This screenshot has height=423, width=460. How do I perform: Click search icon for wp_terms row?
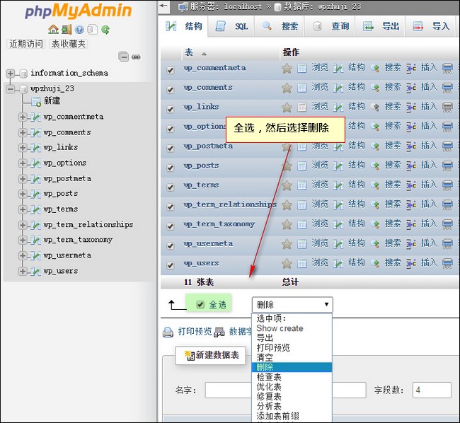coord(375,185)
